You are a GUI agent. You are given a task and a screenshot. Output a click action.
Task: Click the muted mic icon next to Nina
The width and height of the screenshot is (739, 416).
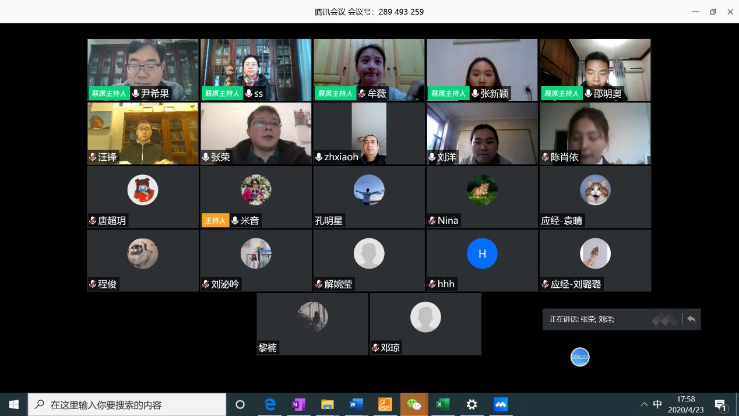[x=432, y=220]
